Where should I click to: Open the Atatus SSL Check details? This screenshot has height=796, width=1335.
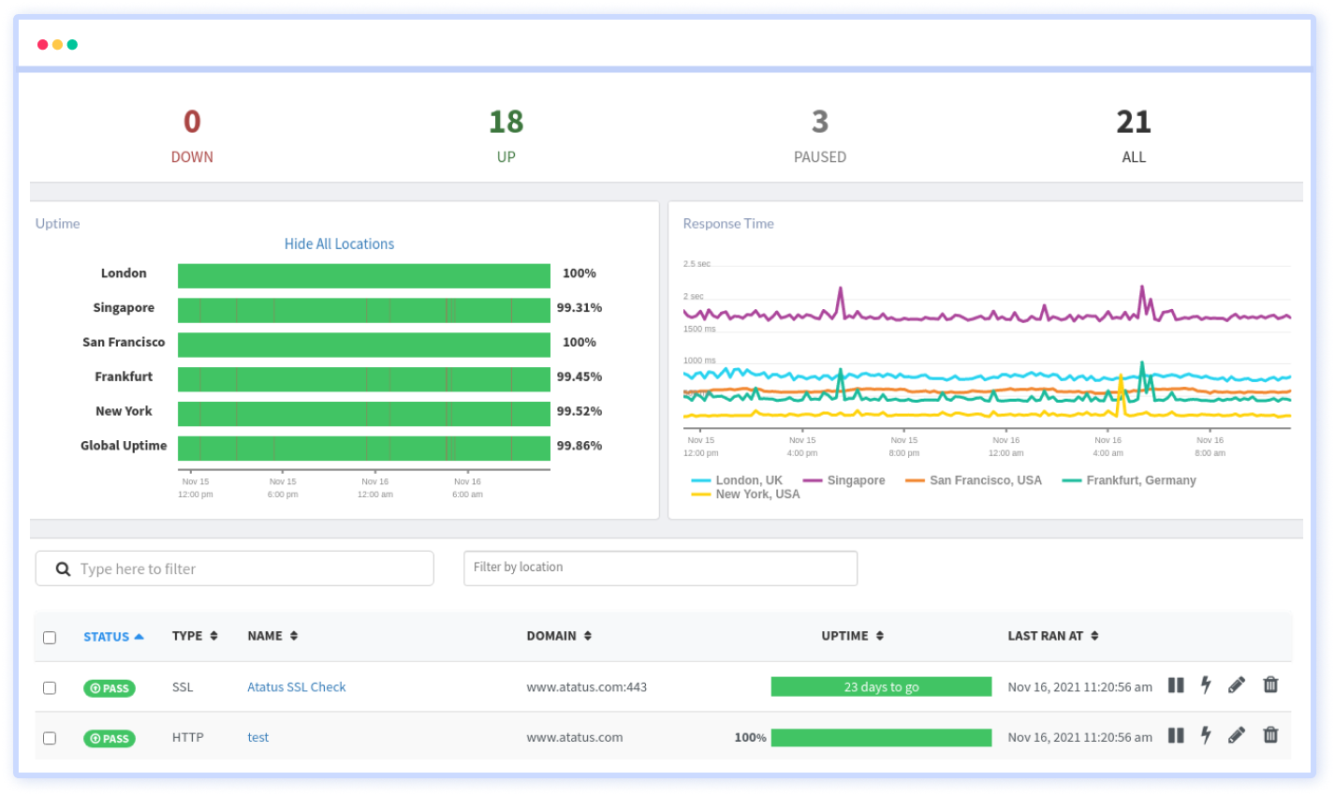tap(296, 686)
